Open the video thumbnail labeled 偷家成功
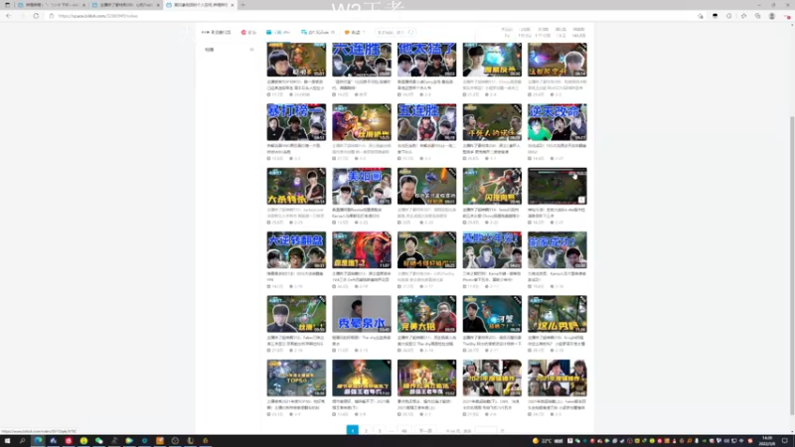 557,250
